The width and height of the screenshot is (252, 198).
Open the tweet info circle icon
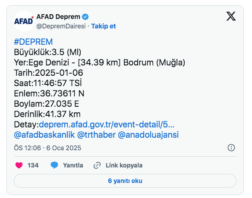231,148
